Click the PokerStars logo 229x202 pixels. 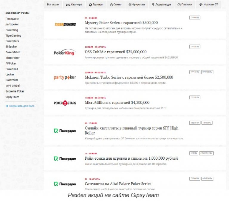[x=65, y=103]
